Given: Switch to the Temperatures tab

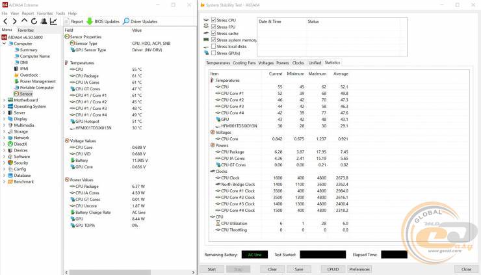Looking at the screenshot, I should (x=218, y=63).
